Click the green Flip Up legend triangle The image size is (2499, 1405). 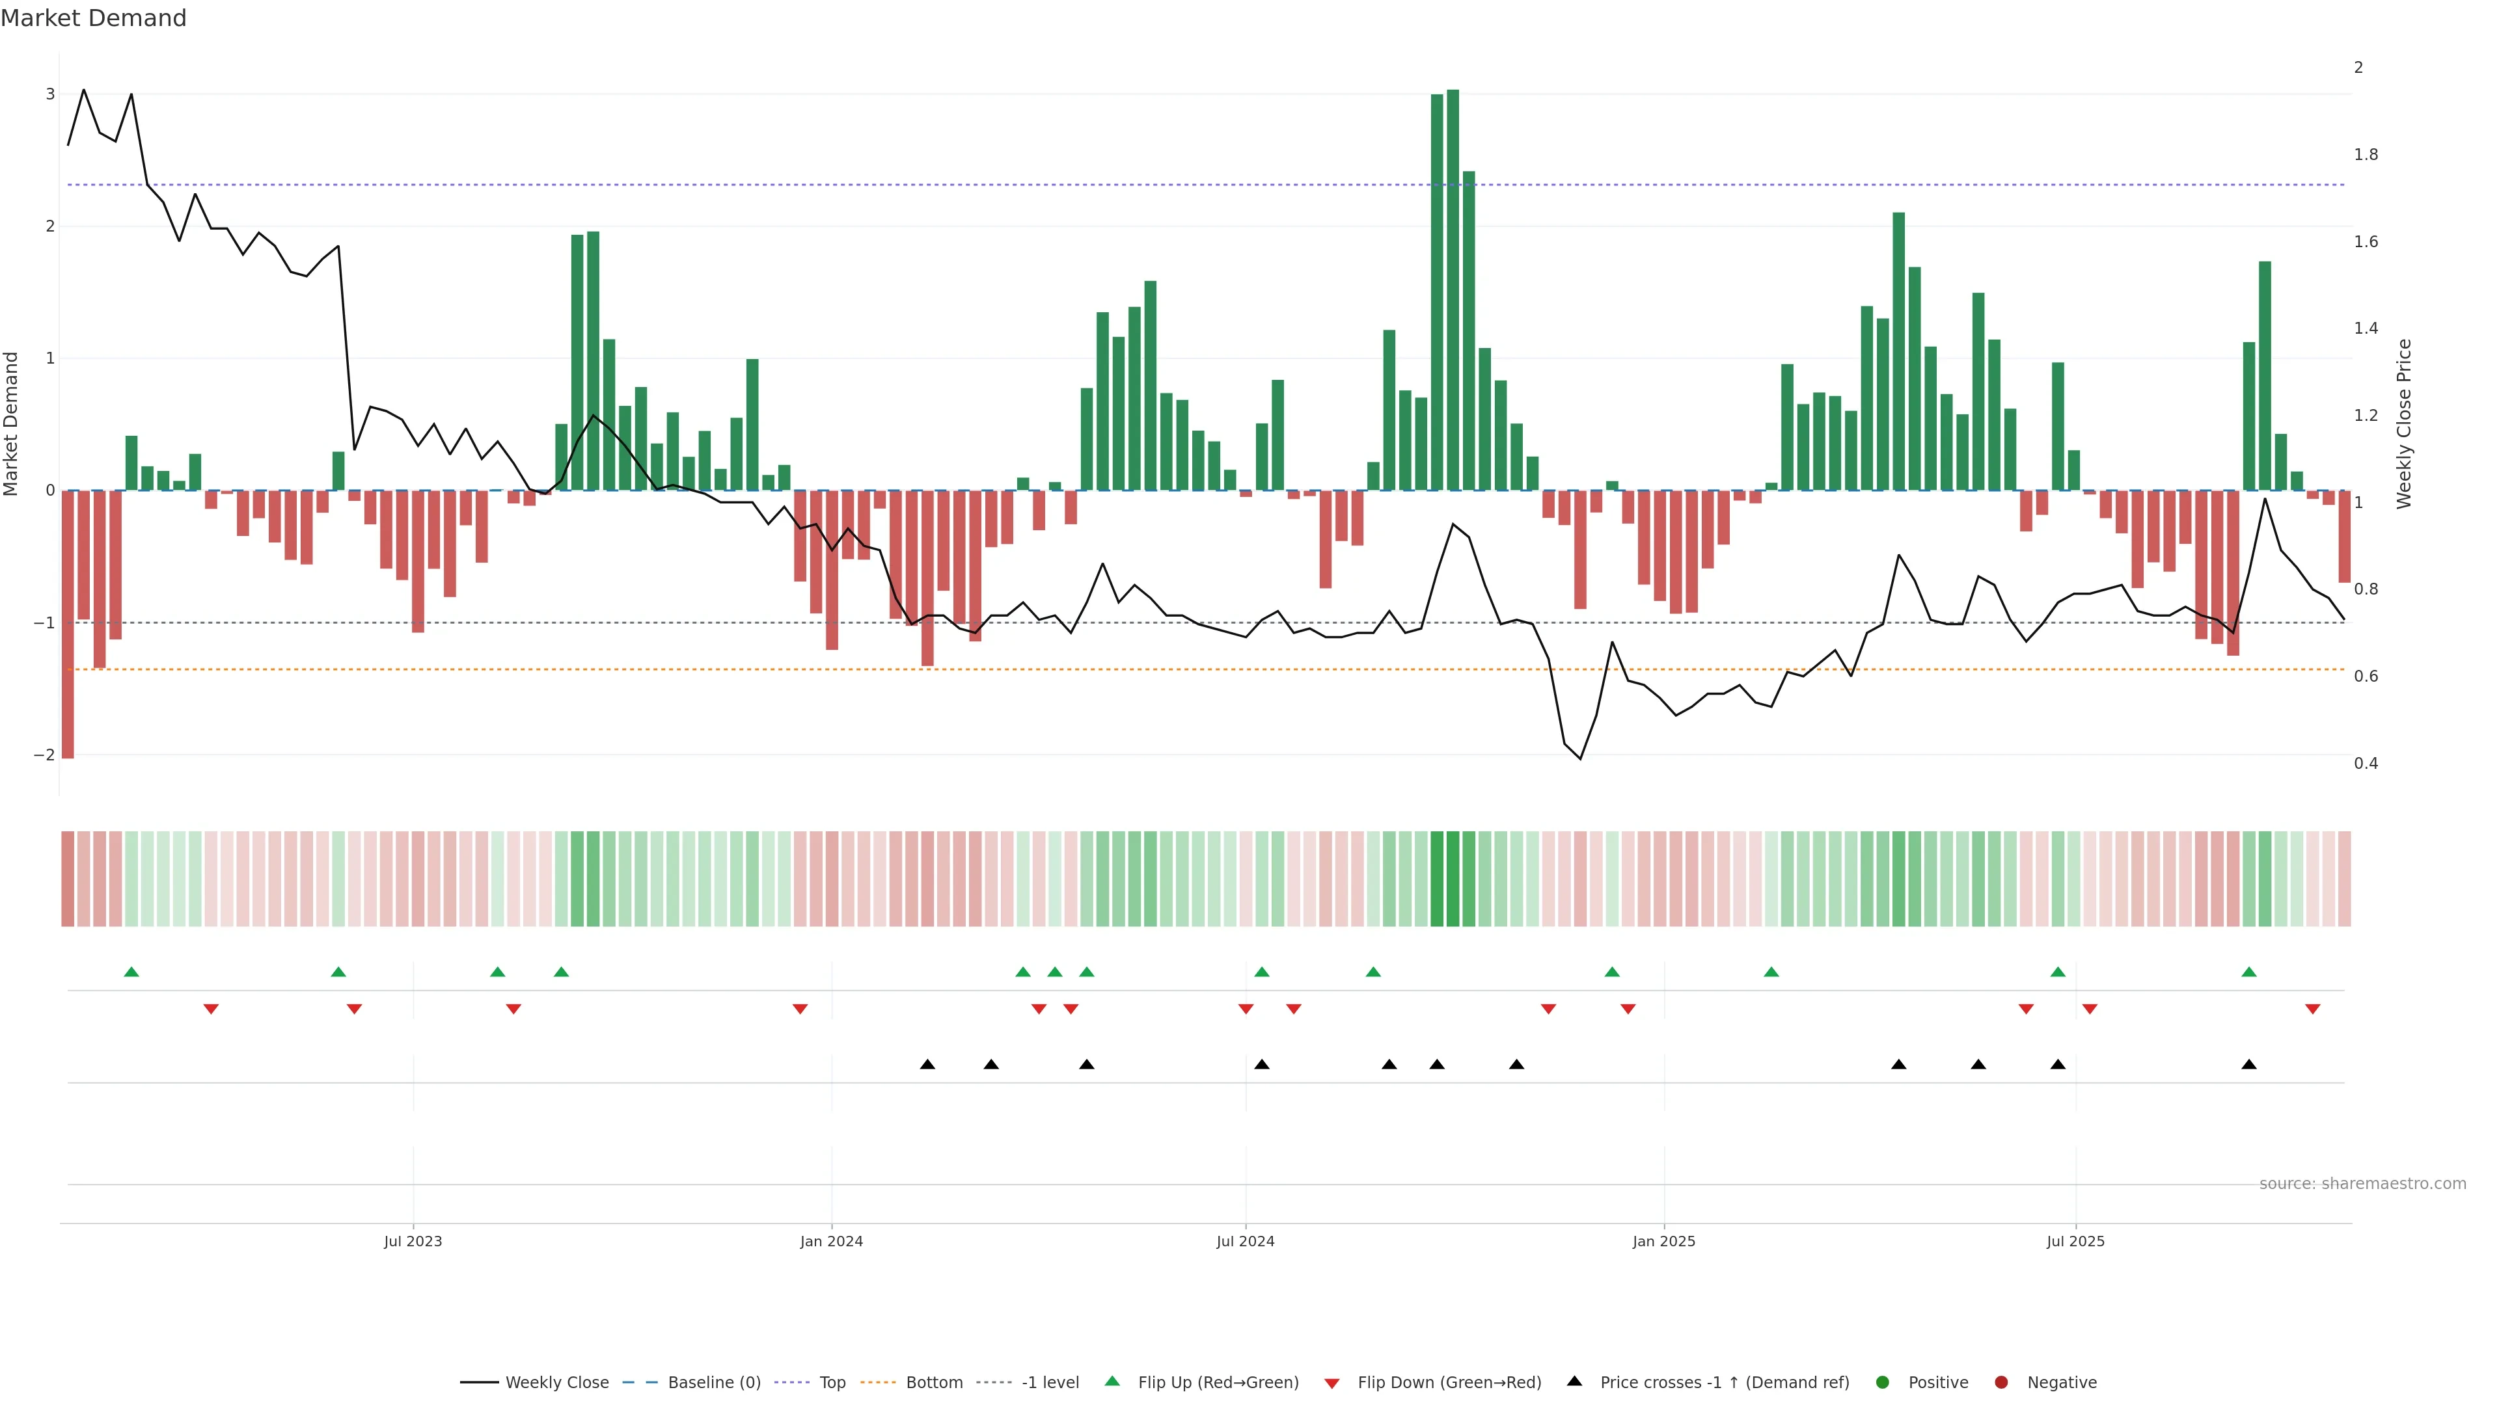tap(1112, 1381)
